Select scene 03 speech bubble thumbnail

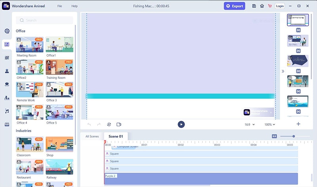298,61
